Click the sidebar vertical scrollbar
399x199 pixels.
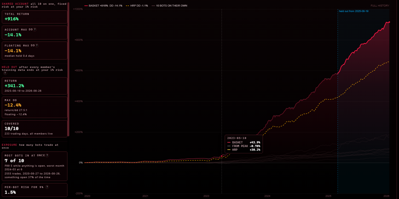68,69
